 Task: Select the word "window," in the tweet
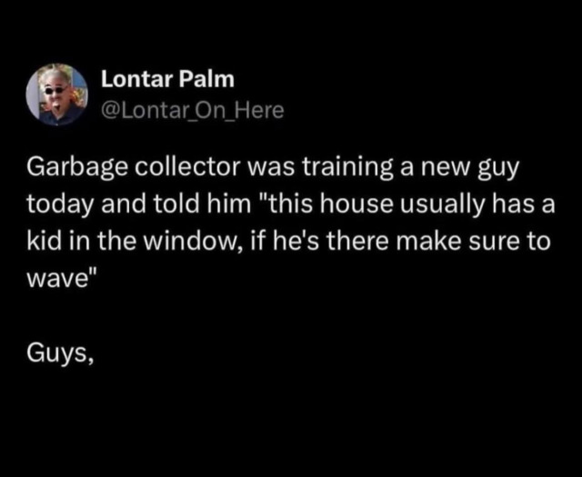pyautogui.click(x=193, y=242)
